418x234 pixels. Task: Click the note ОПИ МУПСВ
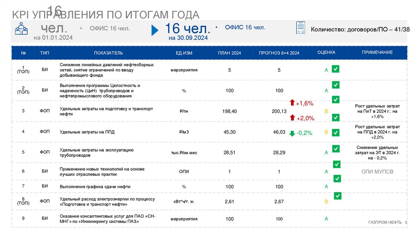pos(377,172)
